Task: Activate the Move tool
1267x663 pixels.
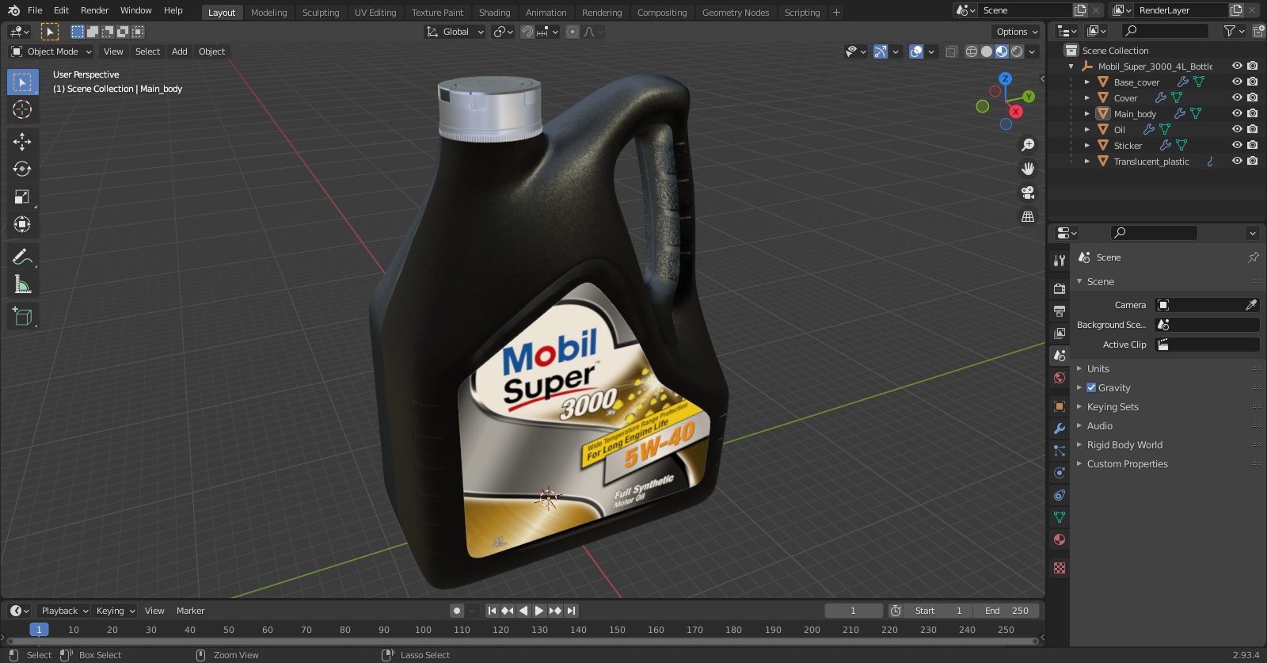Action: pyautogui.click(x=22, y=141)
